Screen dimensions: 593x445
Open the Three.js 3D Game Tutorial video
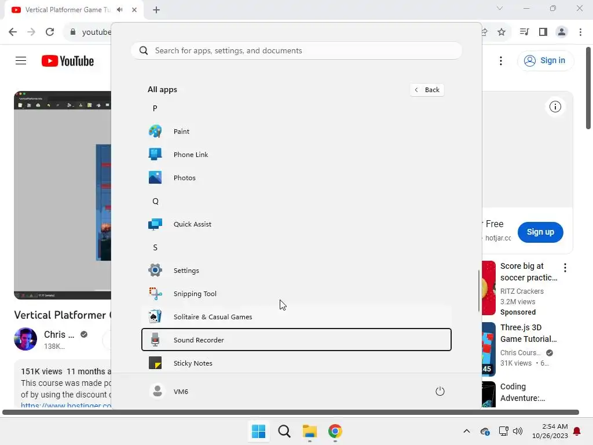coord(528,333)
